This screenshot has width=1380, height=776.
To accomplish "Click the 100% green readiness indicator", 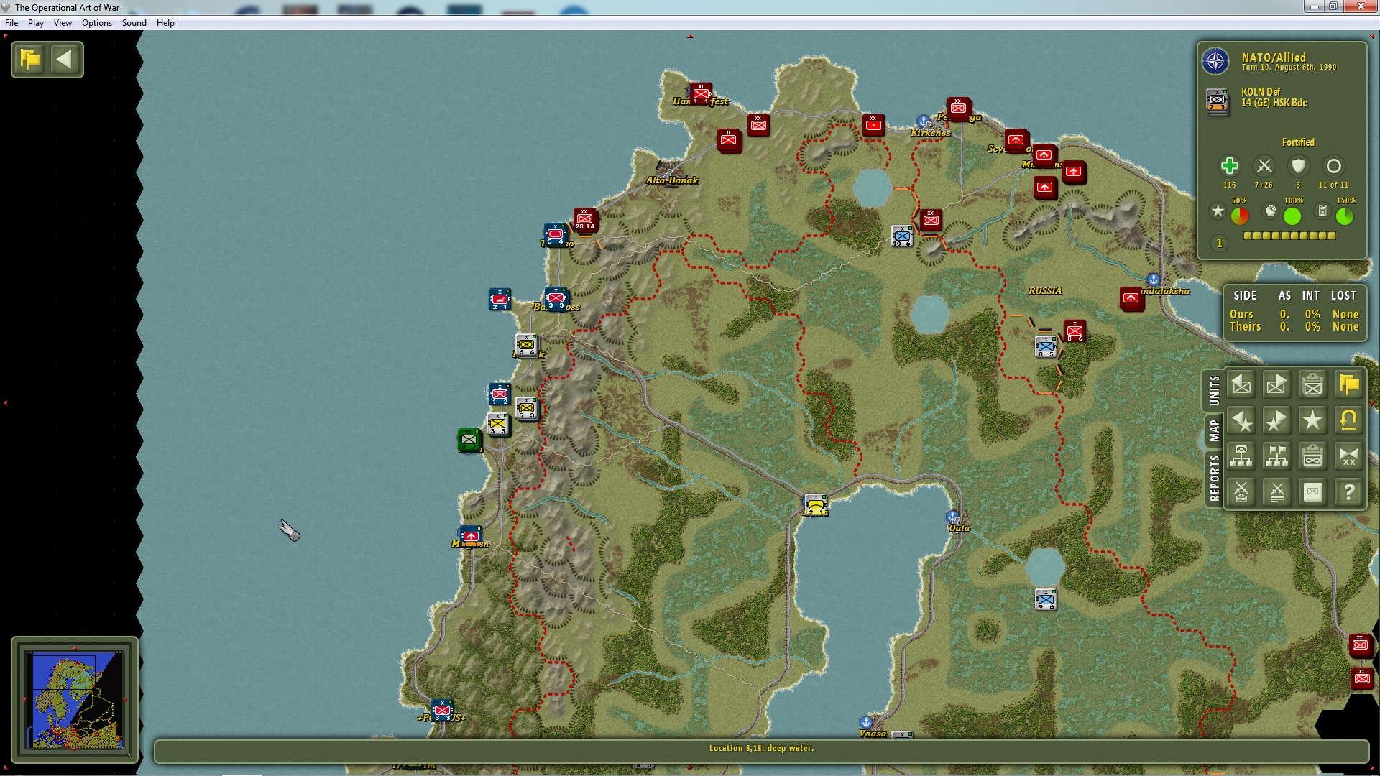I will pyautogui.click(x=1292, y=216).
